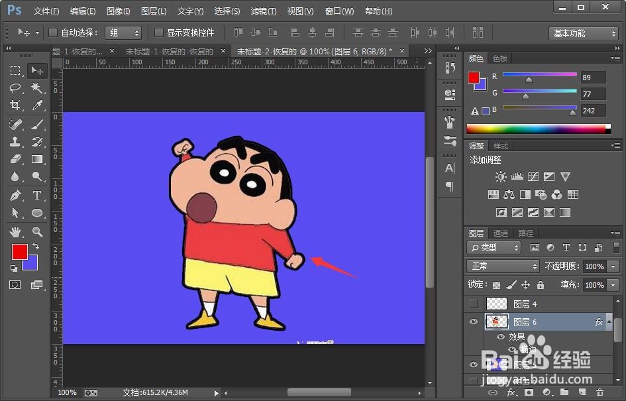Toggle lock all padlock icon
This screenshot has width=626, height=401.
541,285
